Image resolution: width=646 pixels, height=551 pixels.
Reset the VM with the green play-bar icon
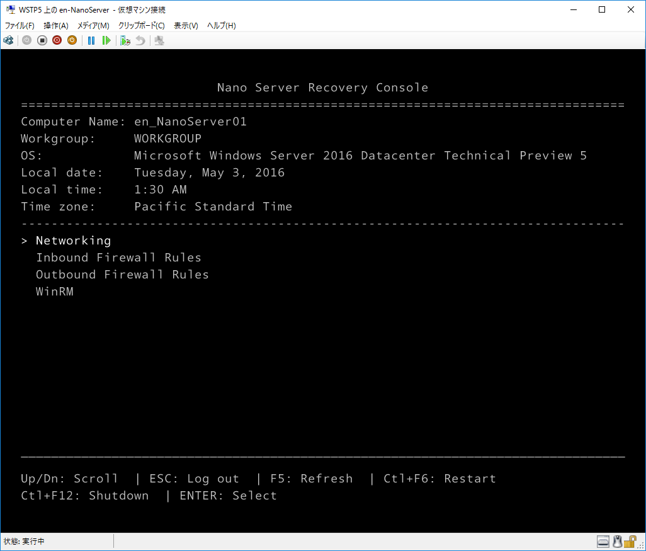click(106, 40)
